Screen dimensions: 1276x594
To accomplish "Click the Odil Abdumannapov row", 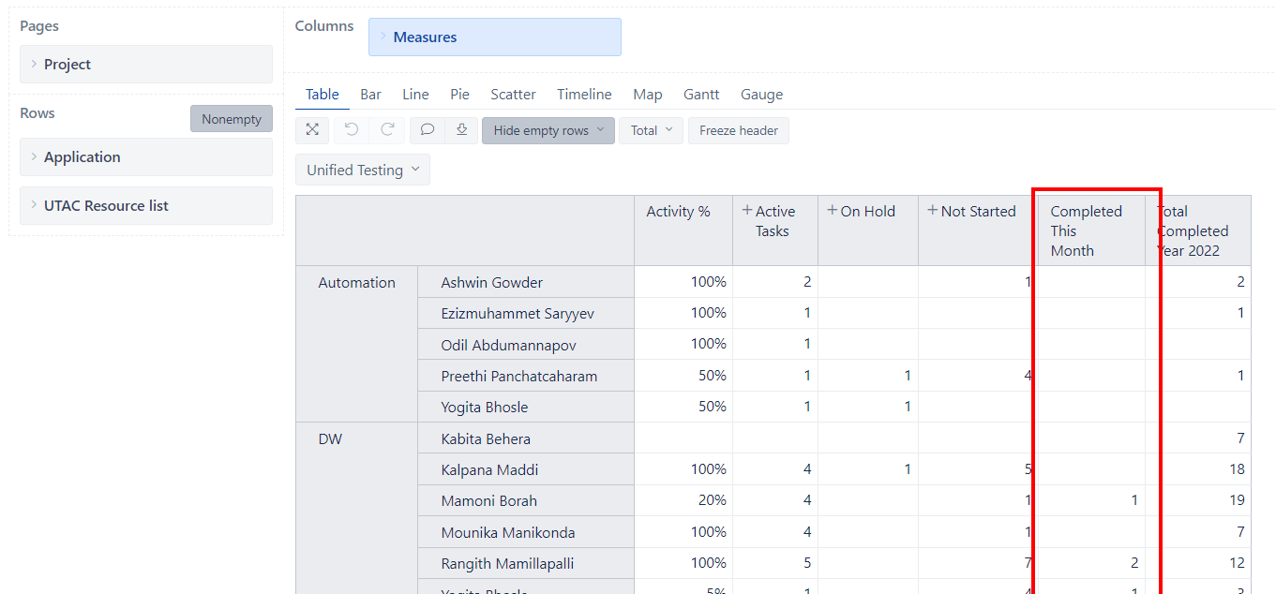I will point(526,345).
